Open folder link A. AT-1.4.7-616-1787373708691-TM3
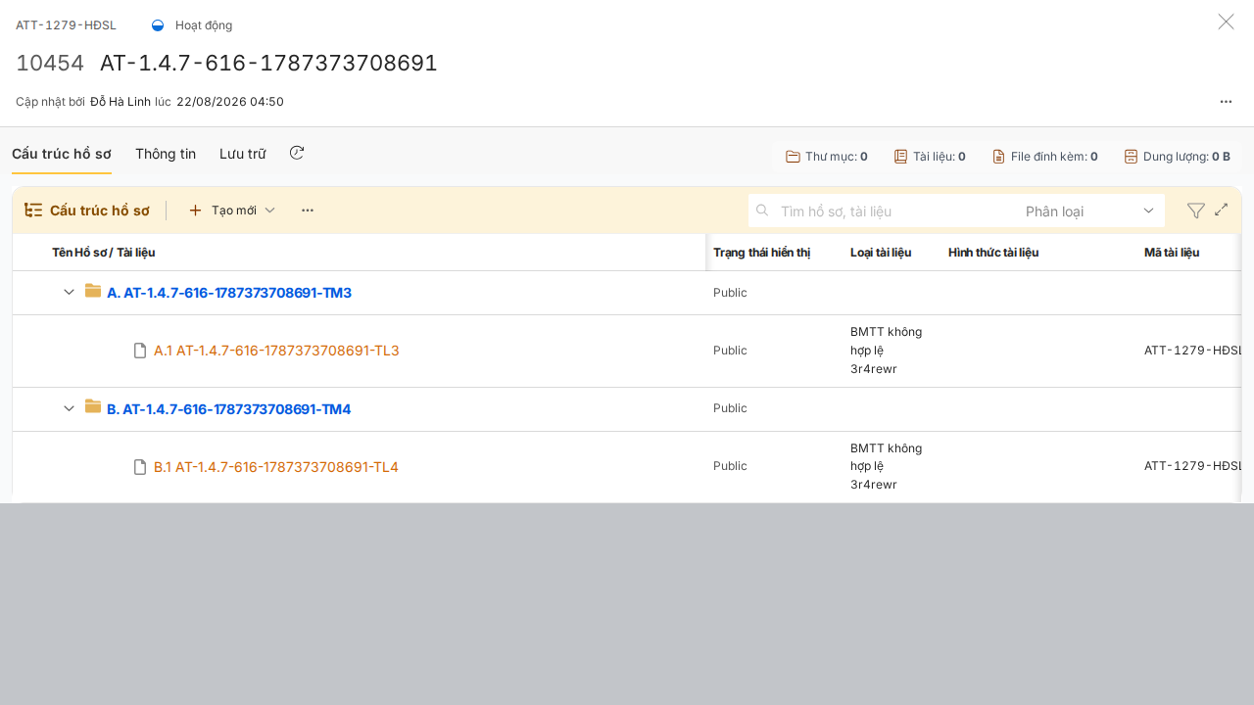1254x705 pixels. (x=229, y=293)
